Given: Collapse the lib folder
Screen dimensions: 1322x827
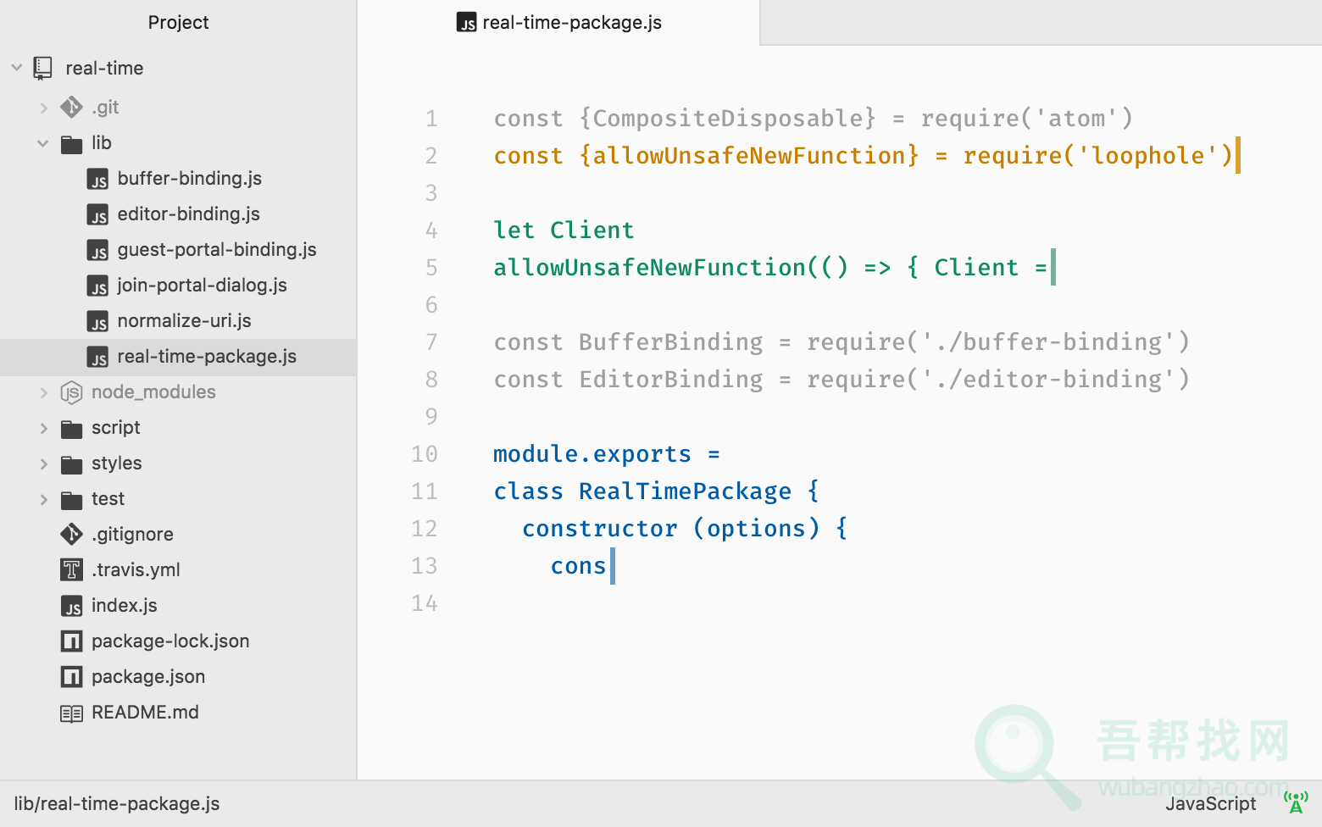Looking at the screenshot, I should [x=43, y=143].
